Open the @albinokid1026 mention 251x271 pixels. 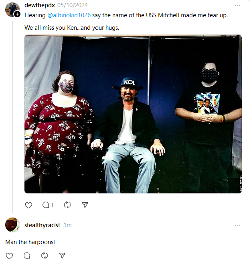coord(69,15)
